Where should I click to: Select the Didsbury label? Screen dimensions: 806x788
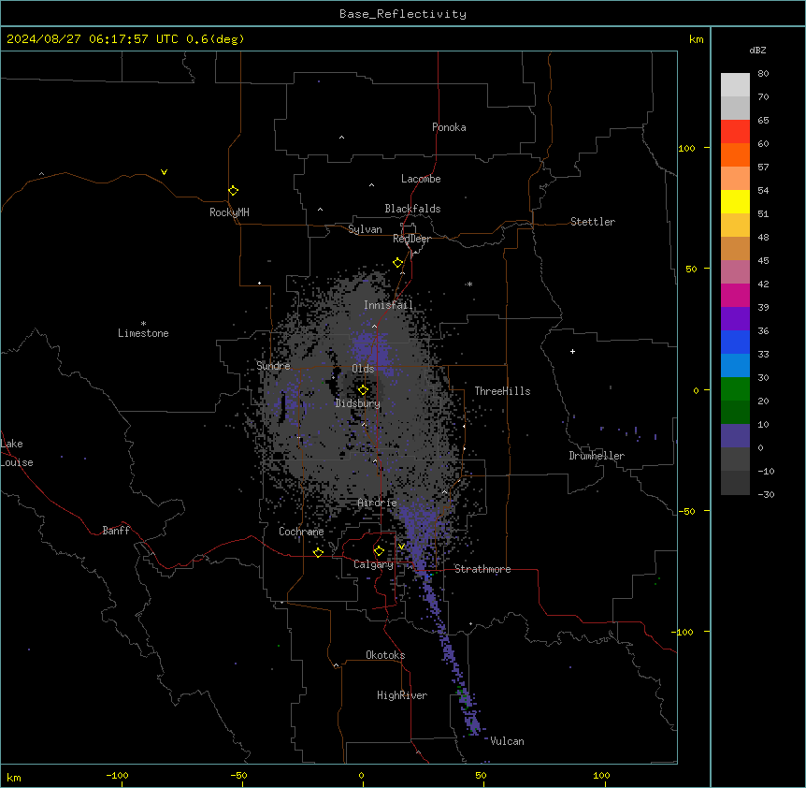[x=358, y=403]
